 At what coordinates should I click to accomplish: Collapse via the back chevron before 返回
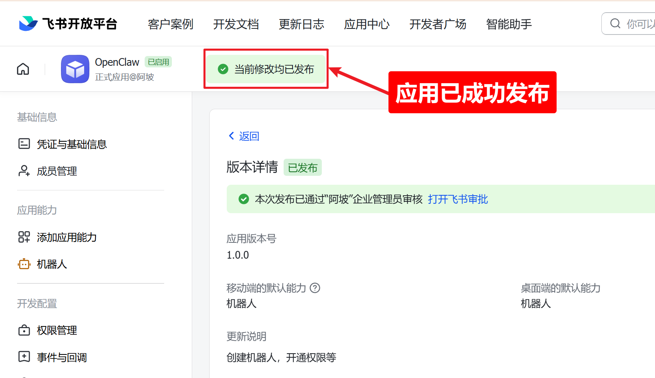[231, 136]
